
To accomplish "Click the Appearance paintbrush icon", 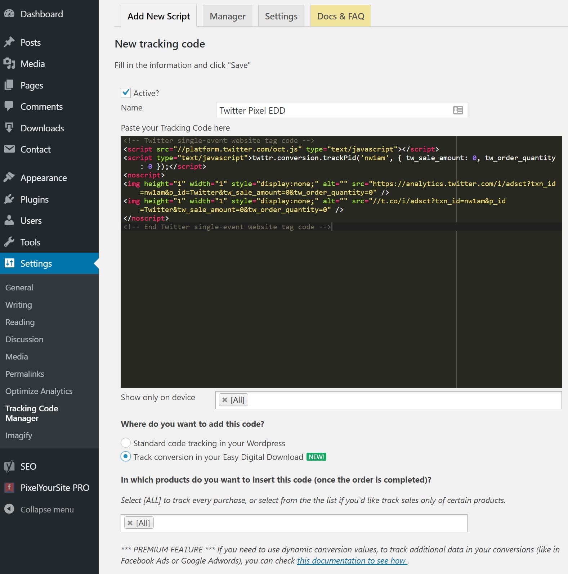I will click(9, 178).
